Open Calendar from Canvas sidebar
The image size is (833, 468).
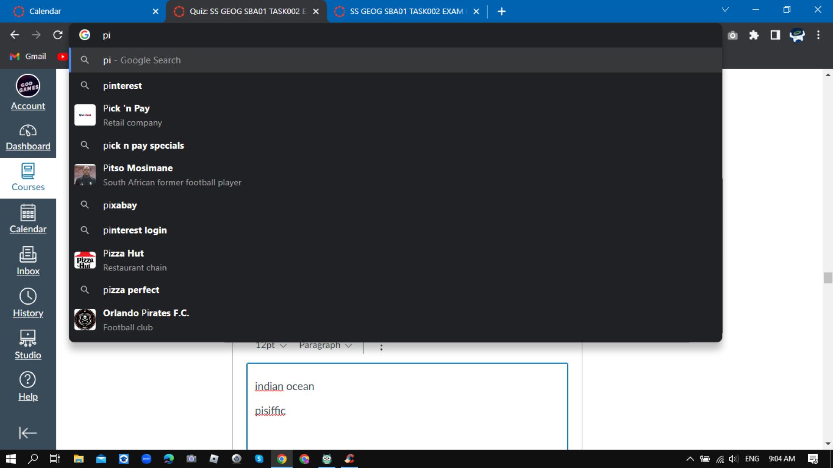pyautogui.click(x=28, y=220)
